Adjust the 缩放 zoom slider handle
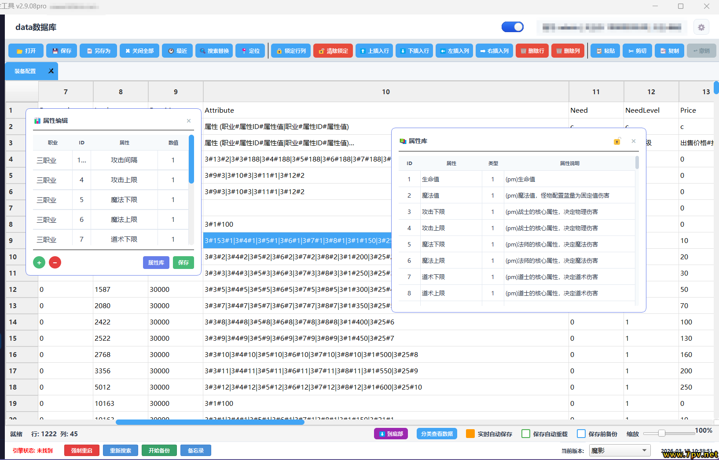 click(x=661, y=434)
